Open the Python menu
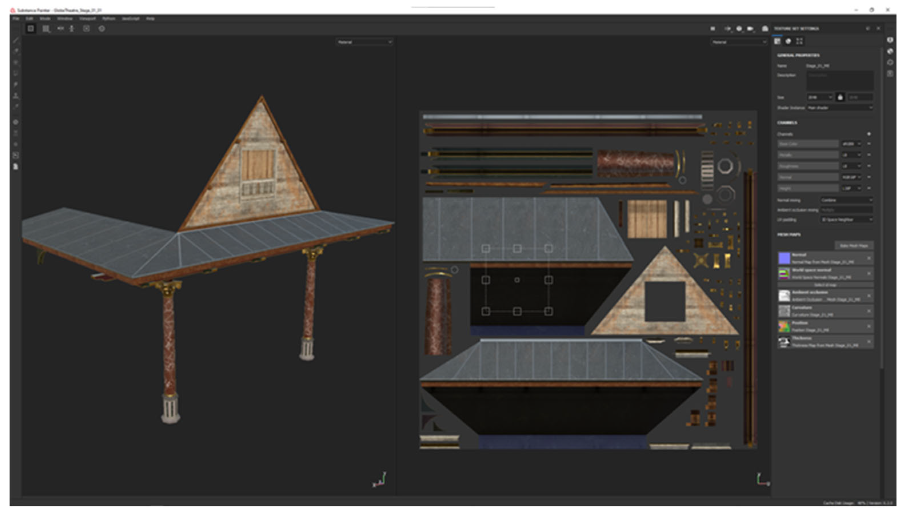 [109, 19]
